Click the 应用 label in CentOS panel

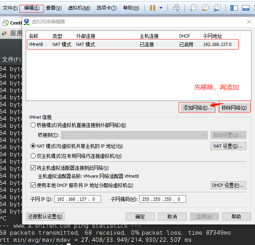pyautogui.click(x=16, y=33)
